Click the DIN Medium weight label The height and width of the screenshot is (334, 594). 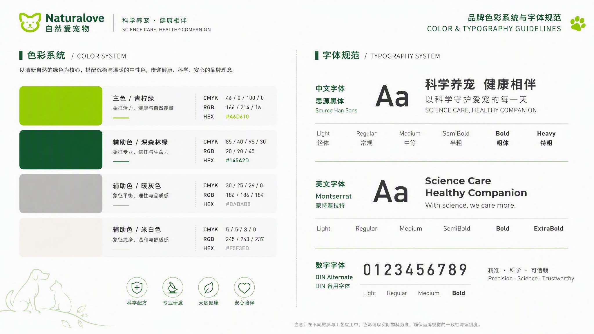[429, 293]
